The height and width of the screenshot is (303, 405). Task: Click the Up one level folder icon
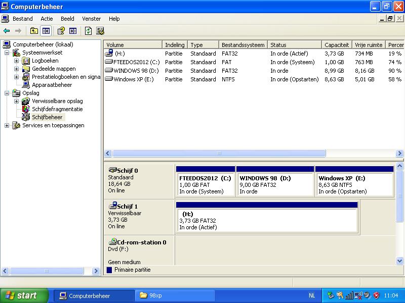coord(34,31)
